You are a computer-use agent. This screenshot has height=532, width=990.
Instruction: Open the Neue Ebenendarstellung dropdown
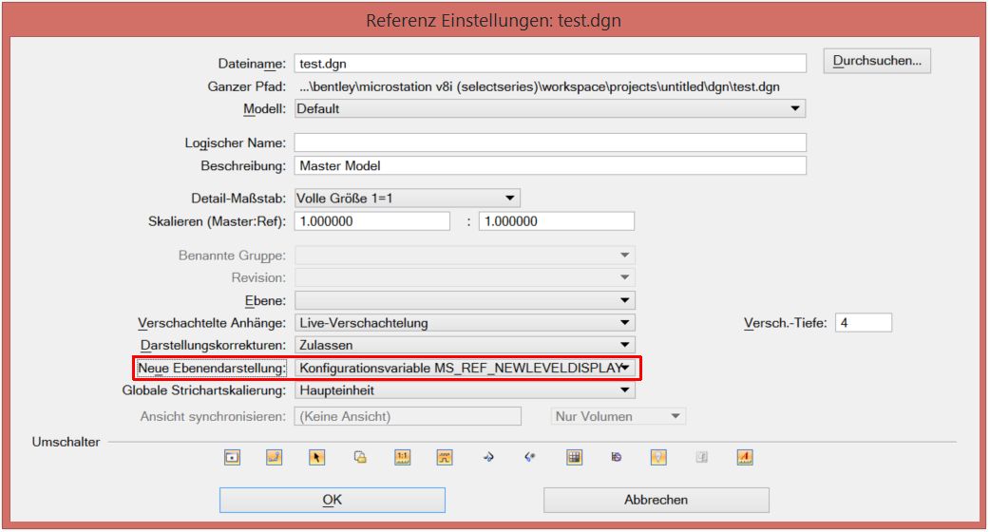tap(465, 368)
